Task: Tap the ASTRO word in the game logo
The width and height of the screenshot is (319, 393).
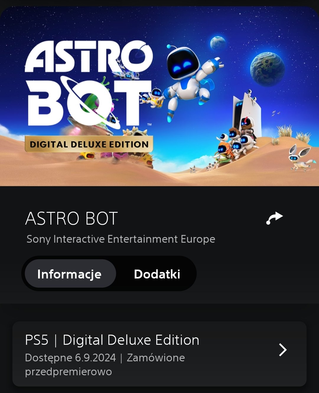Action: [89, 57]
